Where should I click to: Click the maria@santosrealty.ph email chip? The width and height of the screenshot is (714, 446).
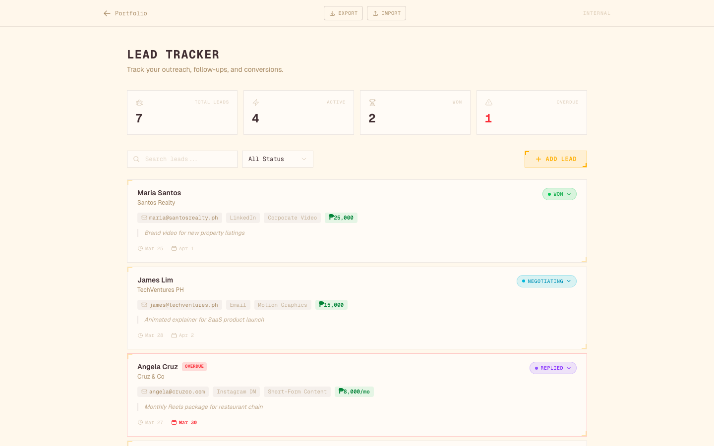(179, 218)
